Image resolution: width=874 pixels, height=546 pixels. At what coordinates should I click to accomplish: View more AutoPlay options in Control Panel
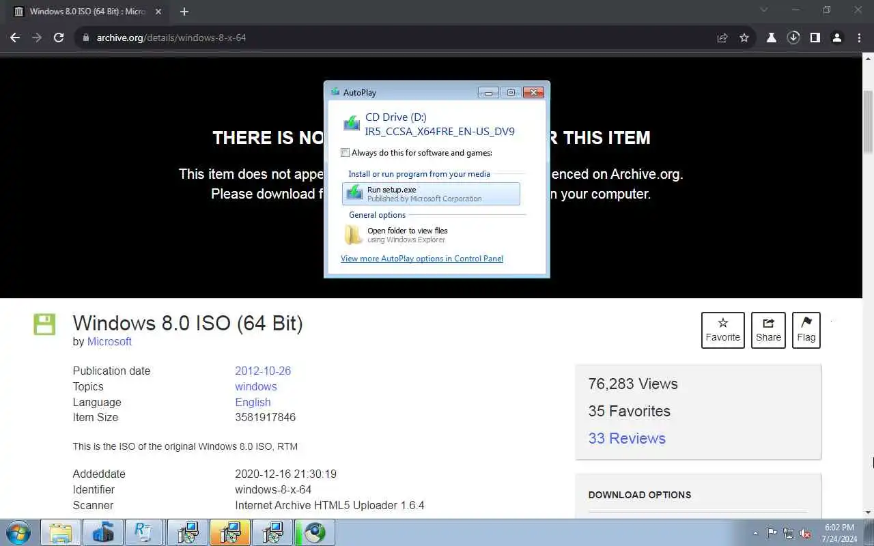[422, 259]
